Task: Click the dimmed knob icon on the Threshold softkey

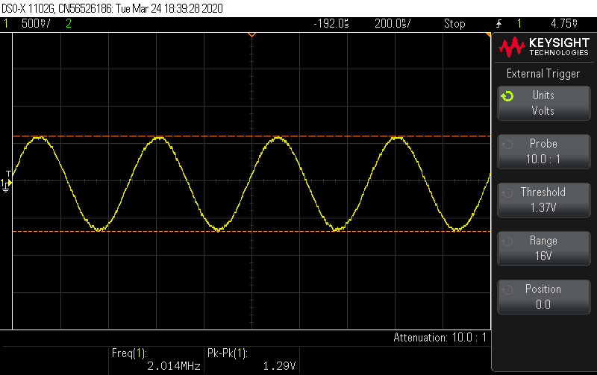Action: click(x=507, y=193)
